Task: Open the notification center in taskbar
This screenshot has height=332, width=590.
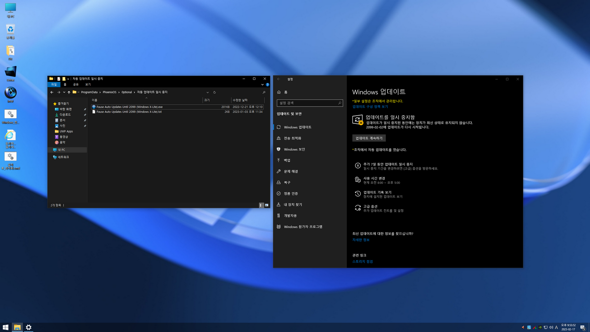Action: point(583,327)
